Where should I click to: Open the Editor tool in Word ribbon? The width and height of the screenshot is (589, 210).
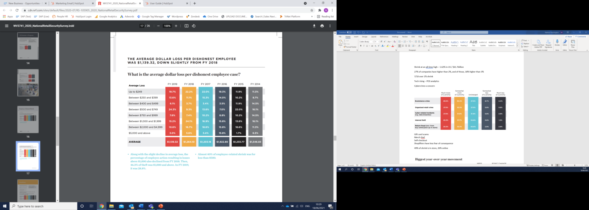pos(564,42)
